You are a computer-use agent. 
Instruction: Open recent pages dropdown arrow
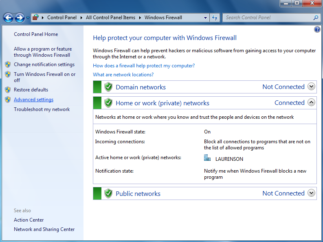[x=28, y=18]
